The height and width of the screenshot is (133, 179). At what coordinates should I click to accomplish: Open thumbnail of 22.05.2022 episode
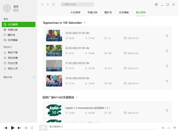pos(54,51)
